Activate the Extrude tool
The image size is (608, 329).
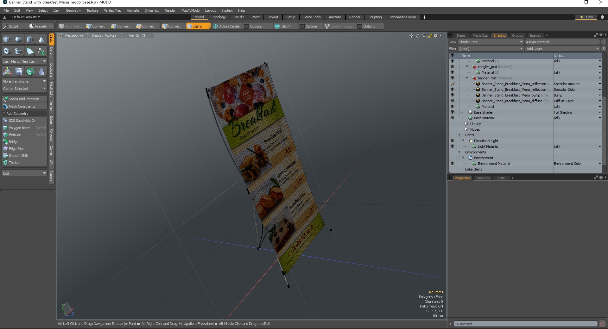24,135
